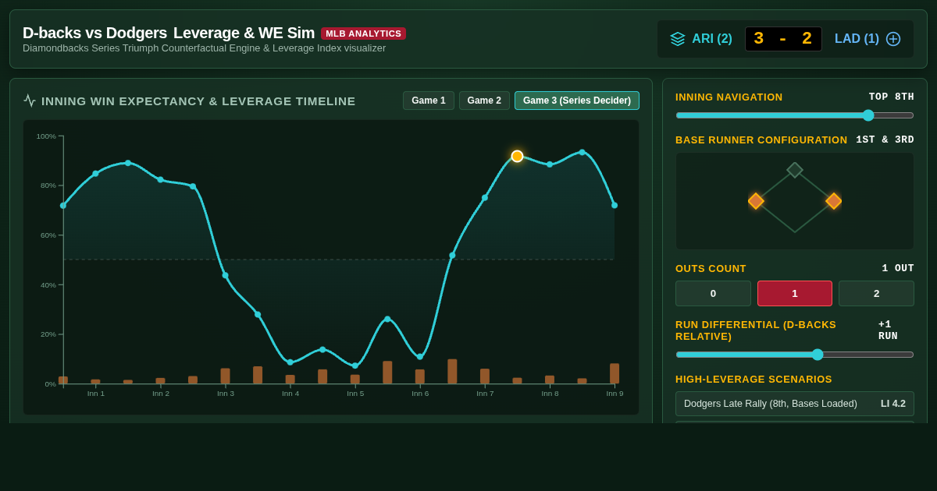Click the activity pulse icon beside timeline title

point(30,101)
